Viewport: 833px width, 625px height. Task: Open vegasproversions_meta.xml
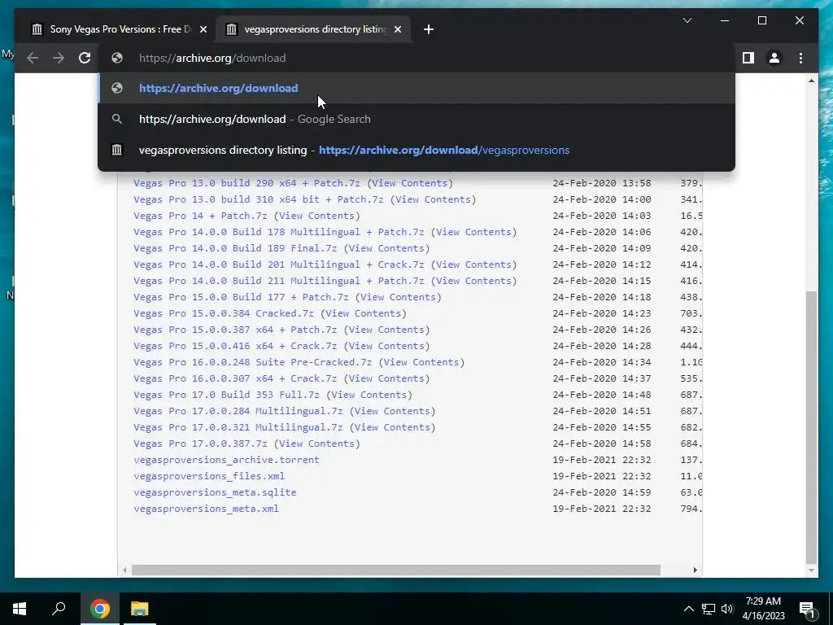click(206, 509)
